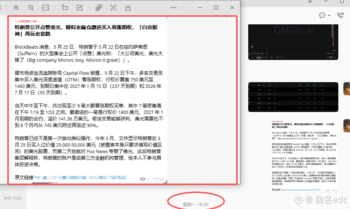Click the speech bubble chat icon
Image resolution: width=350 pixels, height=209 pixels.
point(322,15)
